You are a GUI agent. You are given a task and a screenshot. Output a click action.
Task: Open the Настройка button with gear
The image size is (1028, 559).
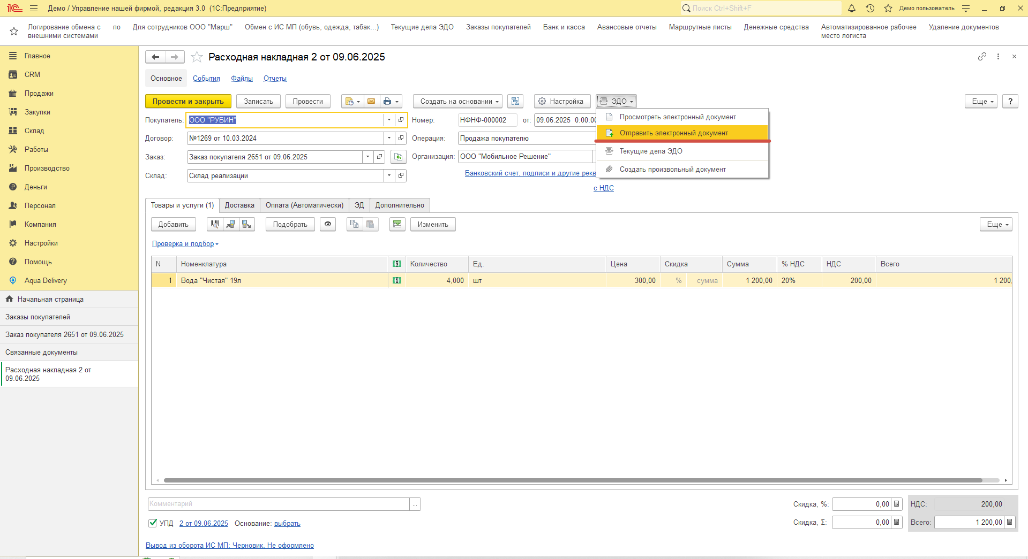[x=562, y=101]
